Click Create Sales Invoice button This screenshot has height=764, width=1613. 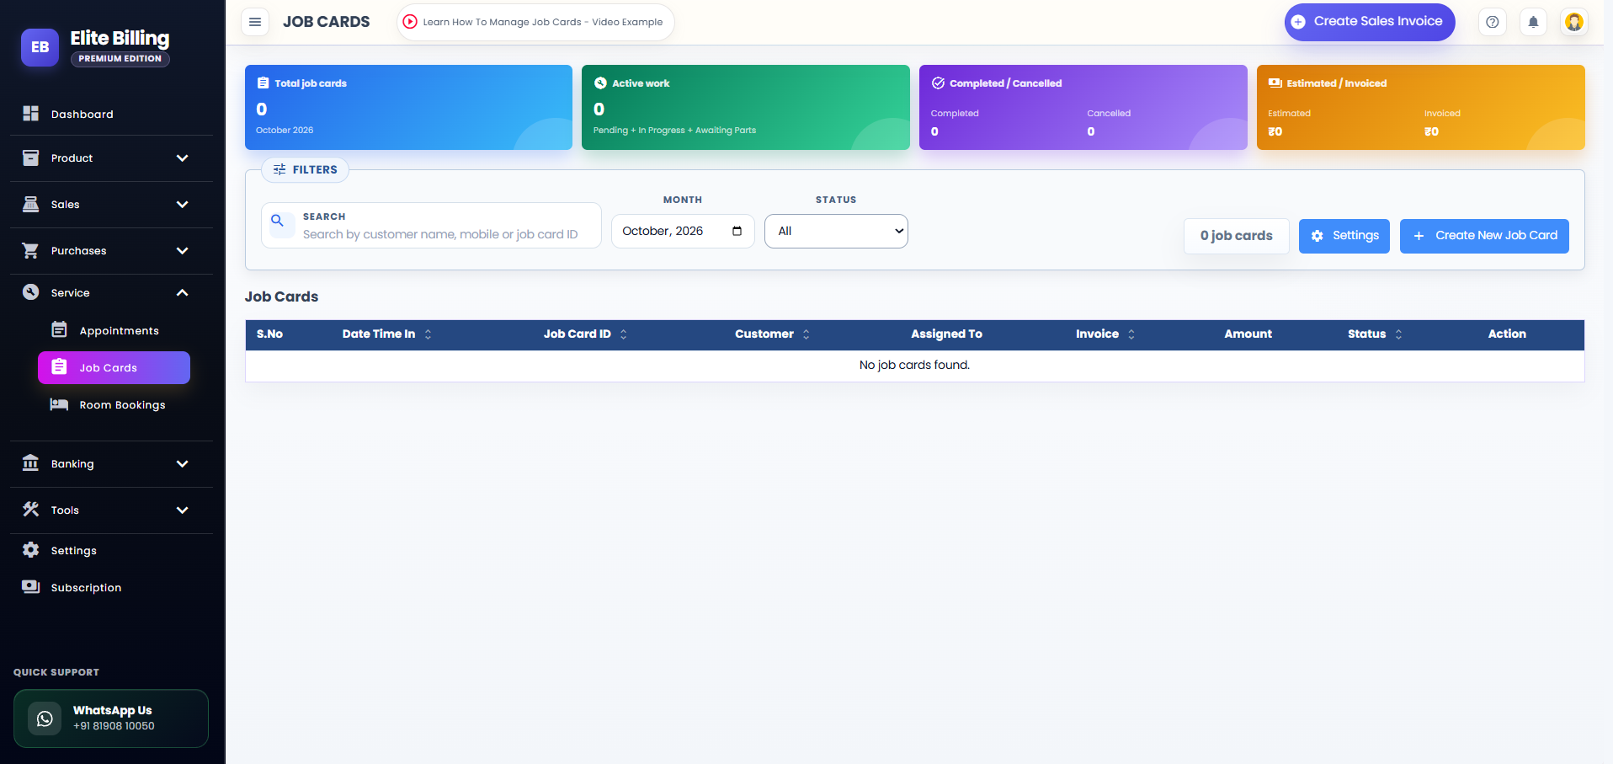(x=1369, y=22)
